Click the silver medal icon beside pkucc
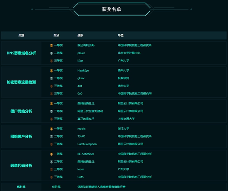 click(x=52, y=53)
